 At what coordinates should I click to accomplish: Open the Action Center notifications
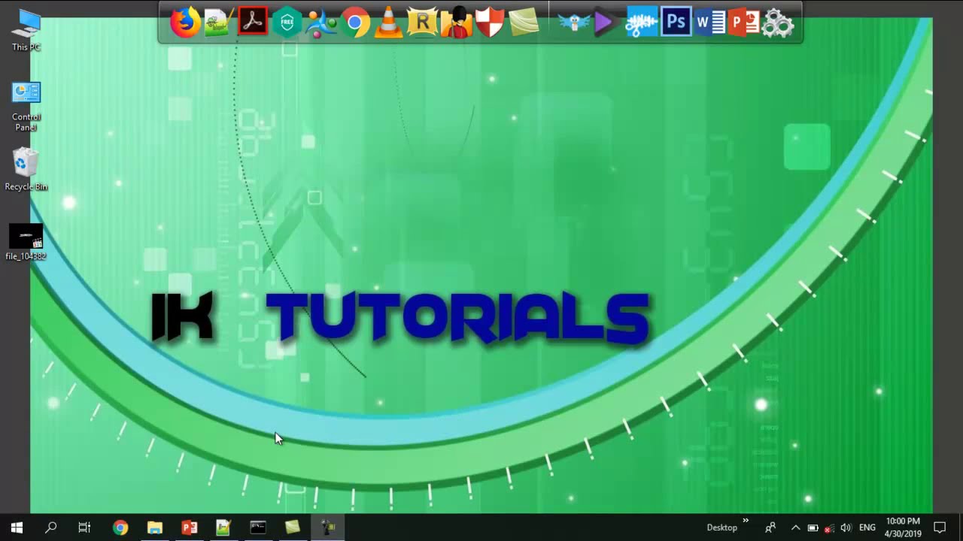pos(939,527)
